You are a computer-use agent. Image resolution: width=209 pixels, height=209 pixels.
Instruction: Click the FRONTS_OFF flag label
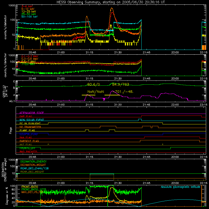coord(27,148)
